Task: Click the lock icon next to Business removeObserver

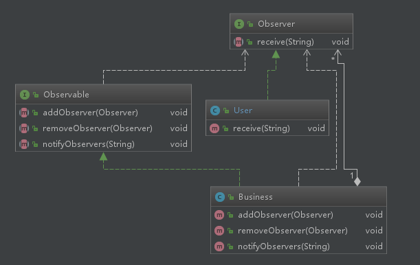Action: click(x=230, y=231)
